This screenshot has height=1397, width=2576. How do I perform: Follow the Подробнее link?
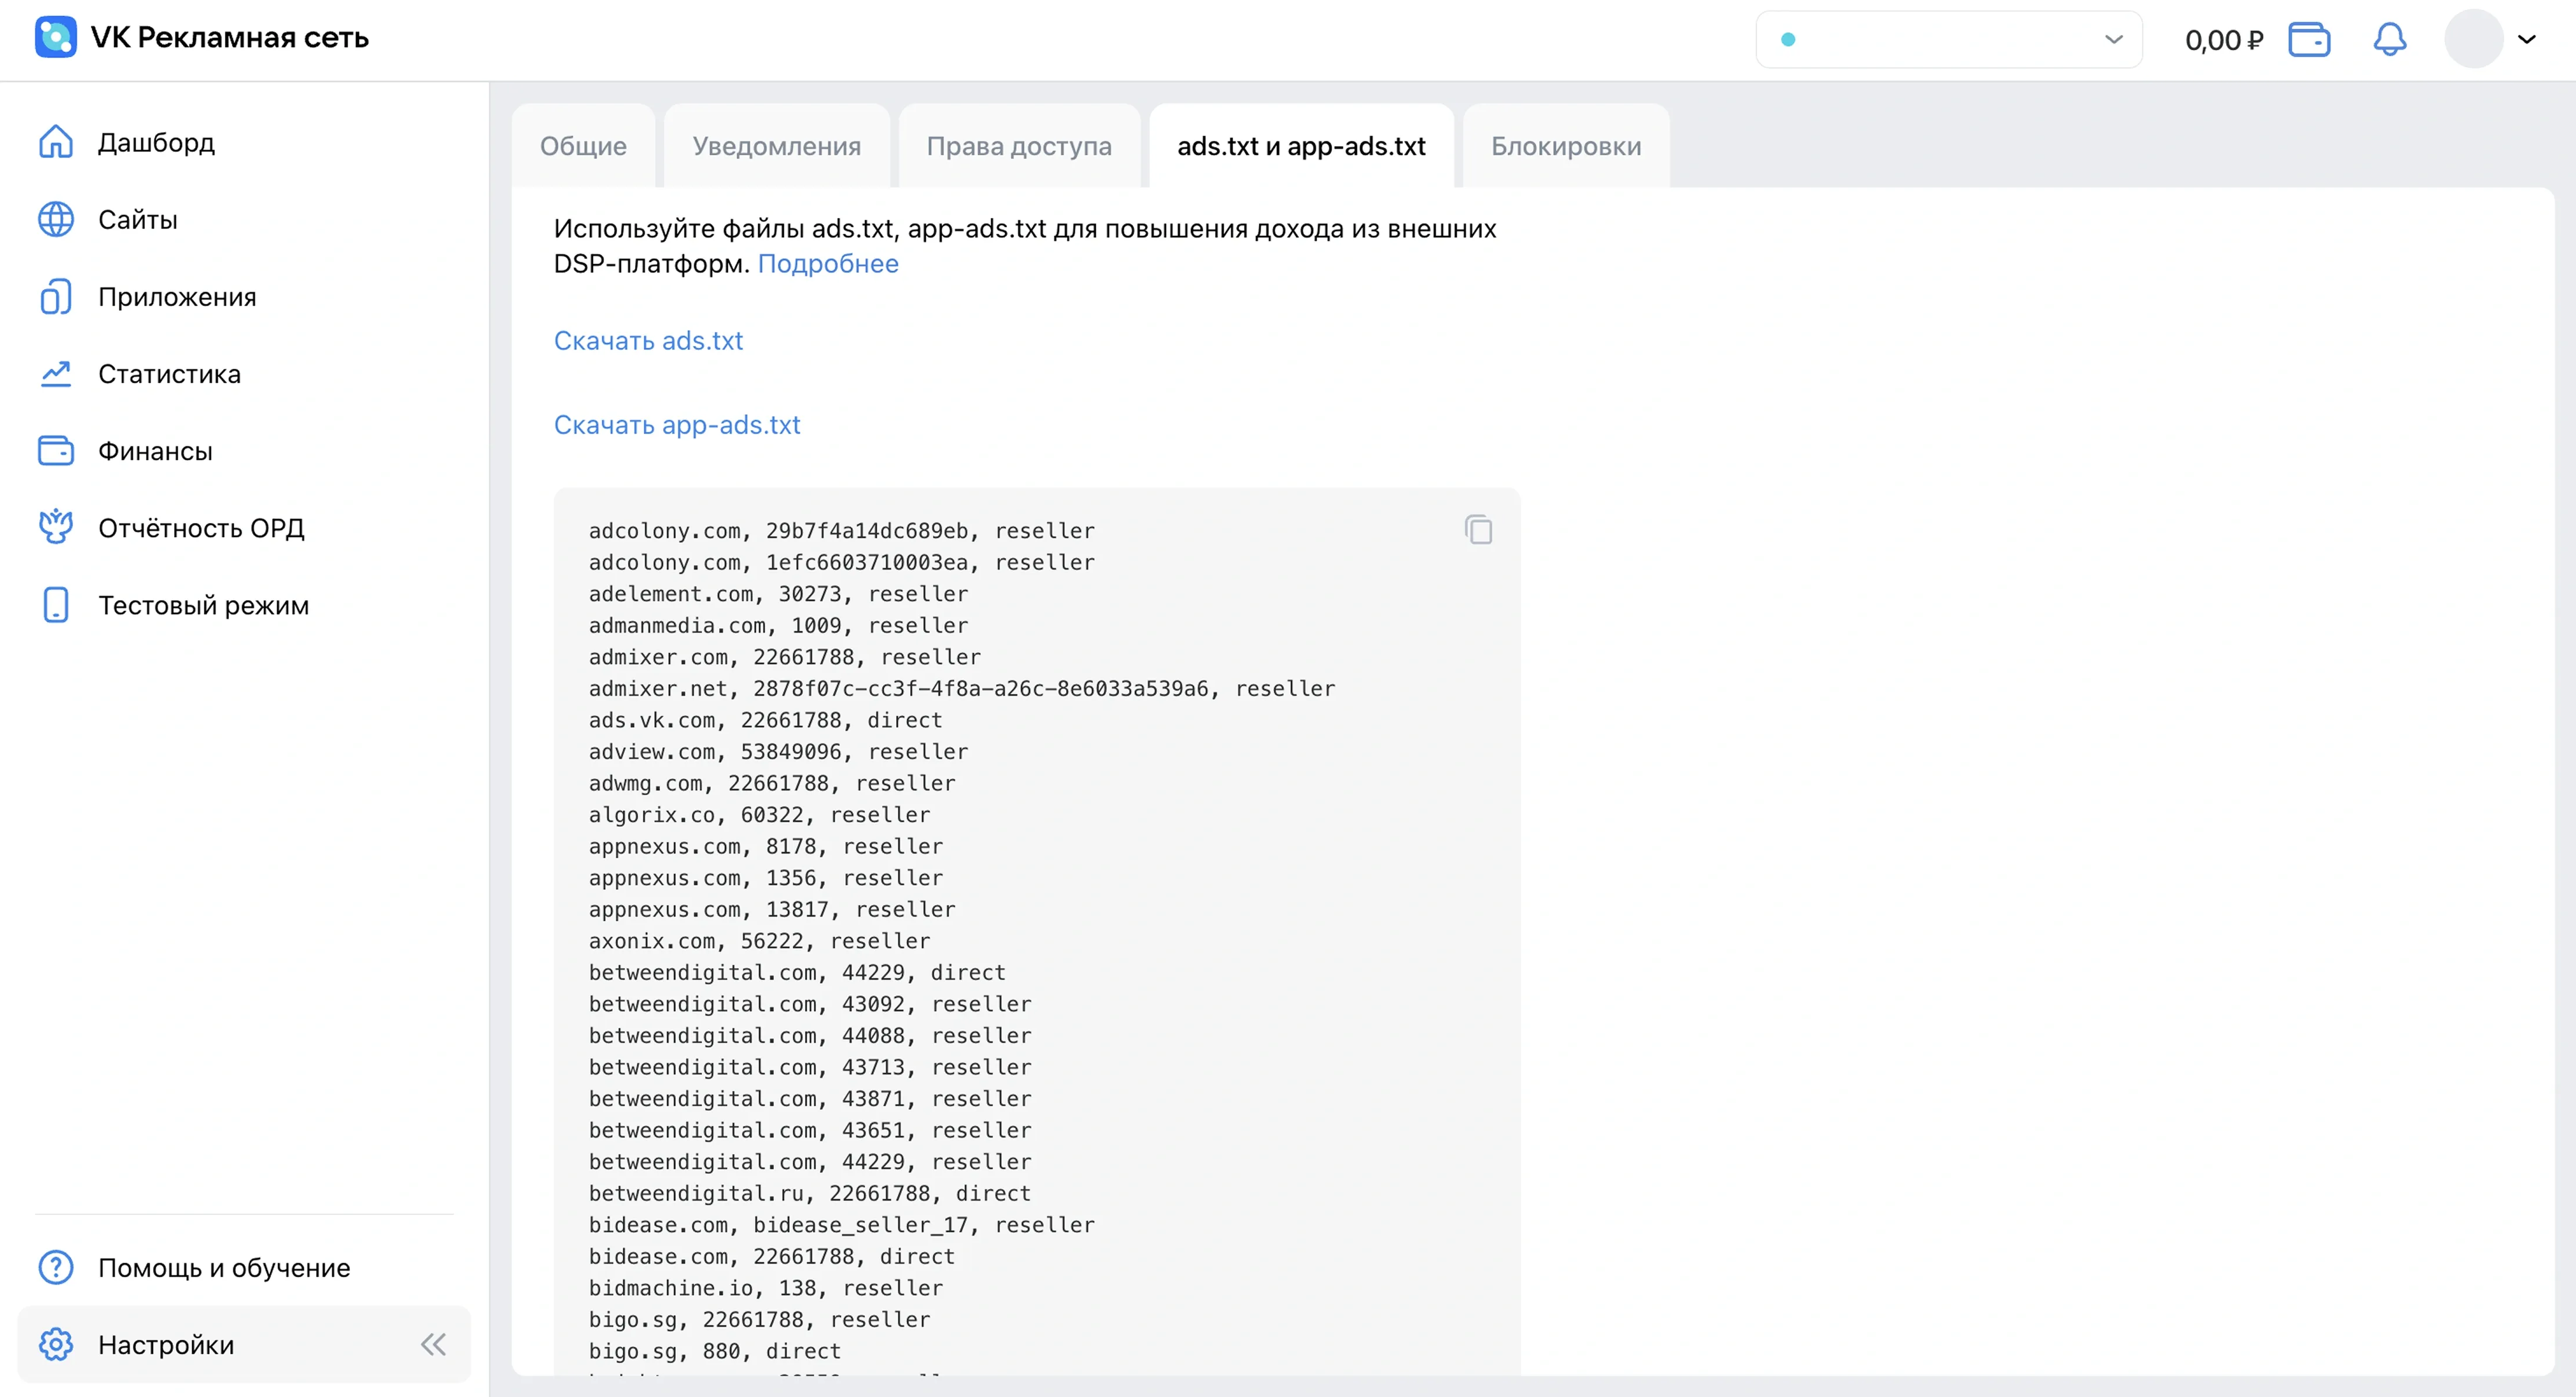(x=828, y=264)
